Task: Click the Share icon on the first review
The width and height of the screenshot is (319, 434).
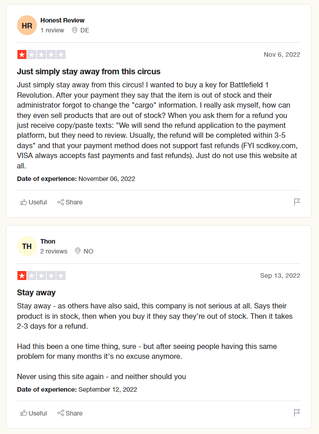Action: point(60,202)
